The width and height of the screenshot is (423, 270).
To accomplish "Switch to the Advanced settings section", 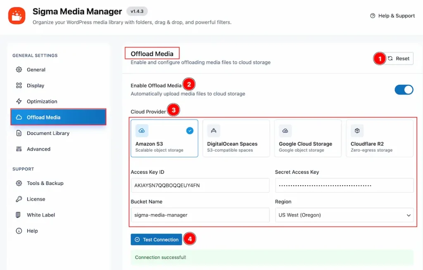I will [x=59, y=149].
